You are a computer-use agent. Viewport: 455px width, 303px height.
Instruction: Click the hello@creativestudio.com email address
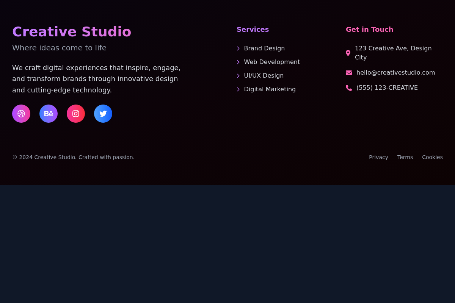coord(396,73)
